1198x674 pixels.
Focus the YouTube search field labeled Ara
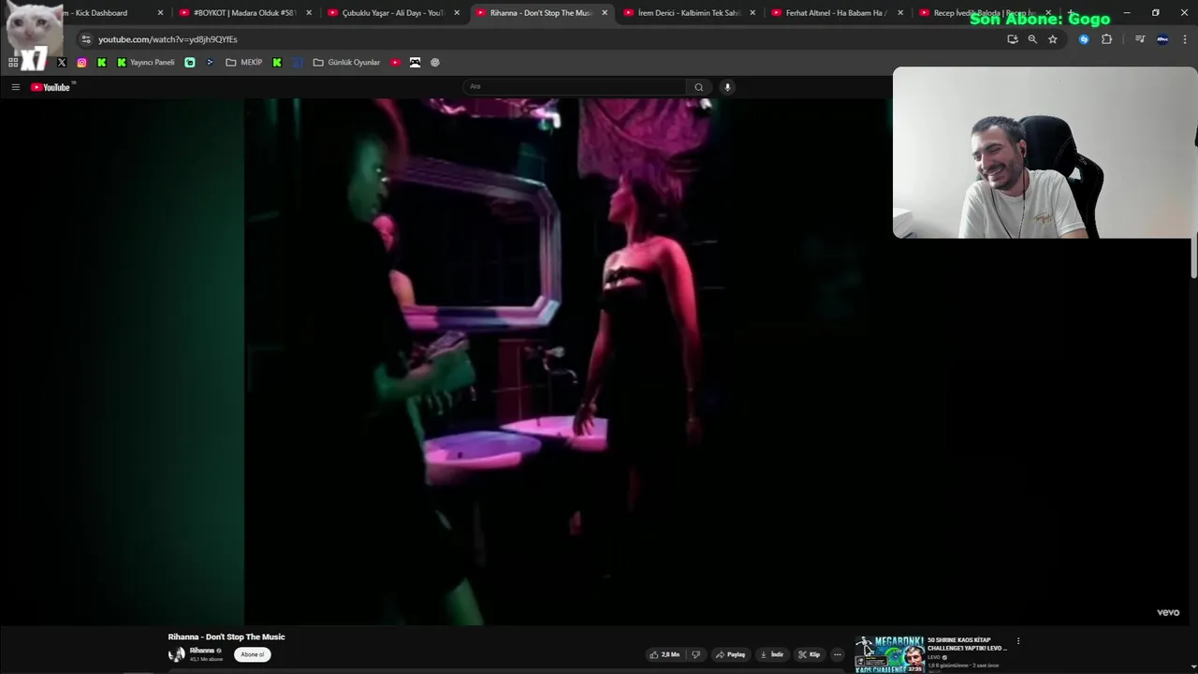point(574,87)
